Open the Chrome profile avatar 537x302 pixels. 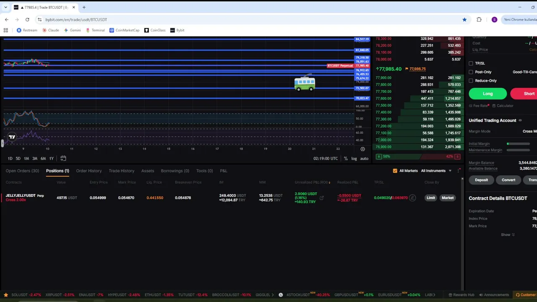[x=494, y=19]
